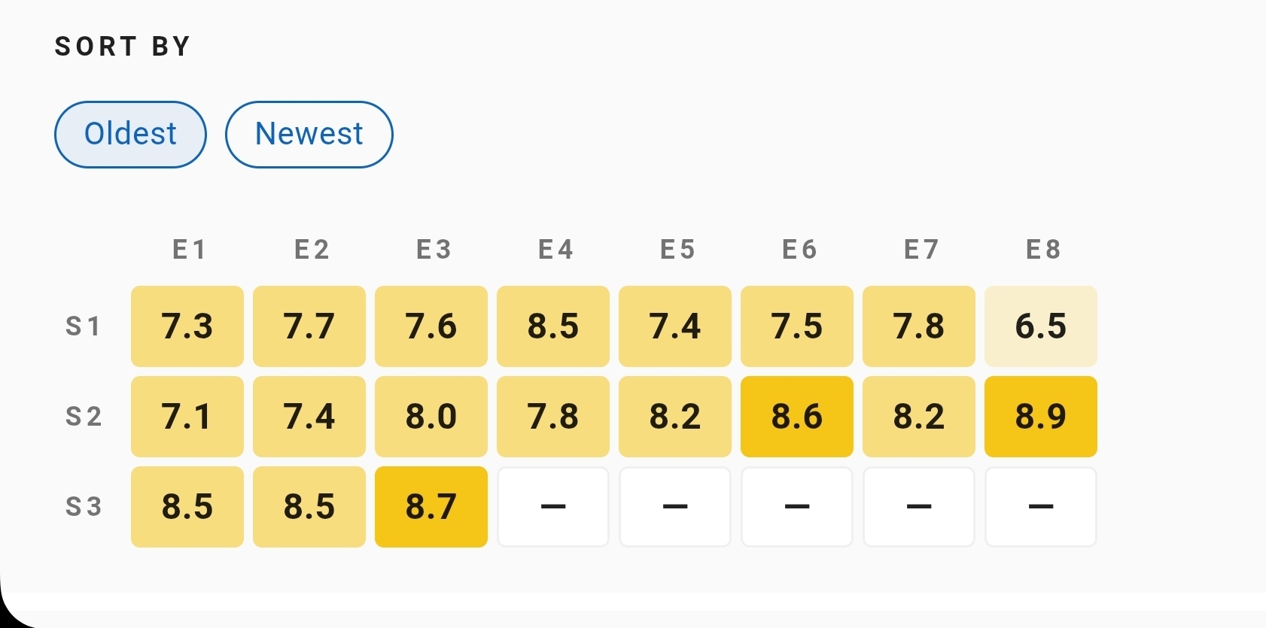Select the S3 E1 rating 8.5 cell
This screenshot has height=628, width=1266.
point(187,507)
